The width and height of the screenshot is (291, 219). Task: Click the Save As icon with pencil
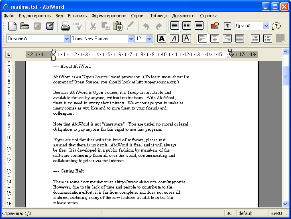pyautogui.click(x=50, y=26)
